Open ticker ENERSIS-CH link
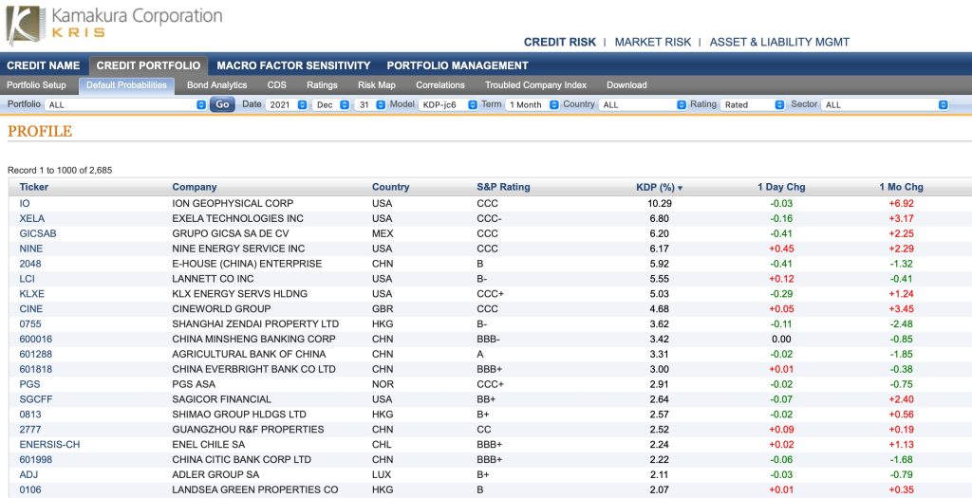Image resolution: width=972 pixels, height=498 pixels. pyautogui.click(x=49, y=444)
